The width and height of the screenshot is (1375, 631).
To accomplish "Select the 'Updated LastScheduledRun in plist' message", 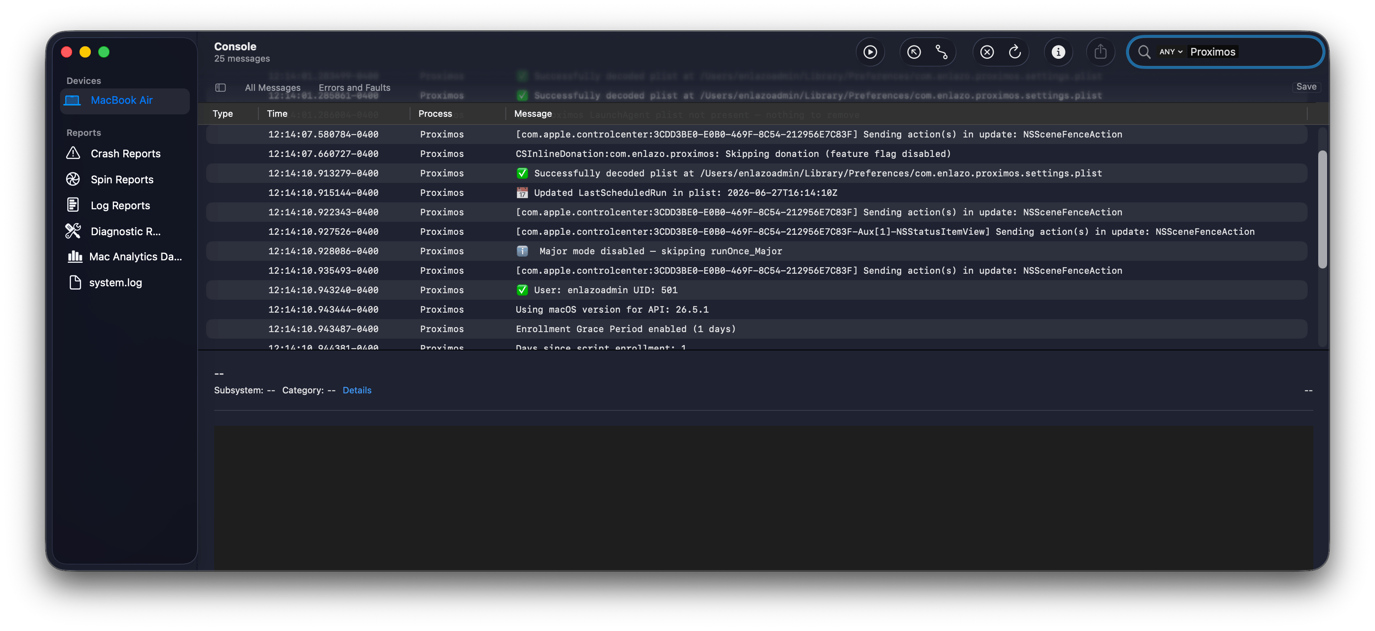I will coord(756,193).
